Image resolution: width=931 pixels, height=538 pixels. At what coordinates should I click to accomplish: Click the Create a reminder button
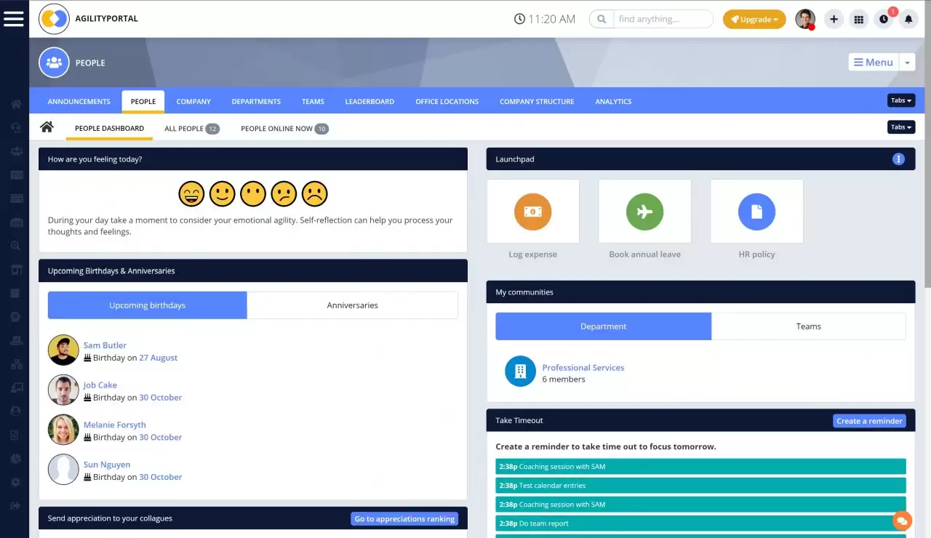pos(868,421)
